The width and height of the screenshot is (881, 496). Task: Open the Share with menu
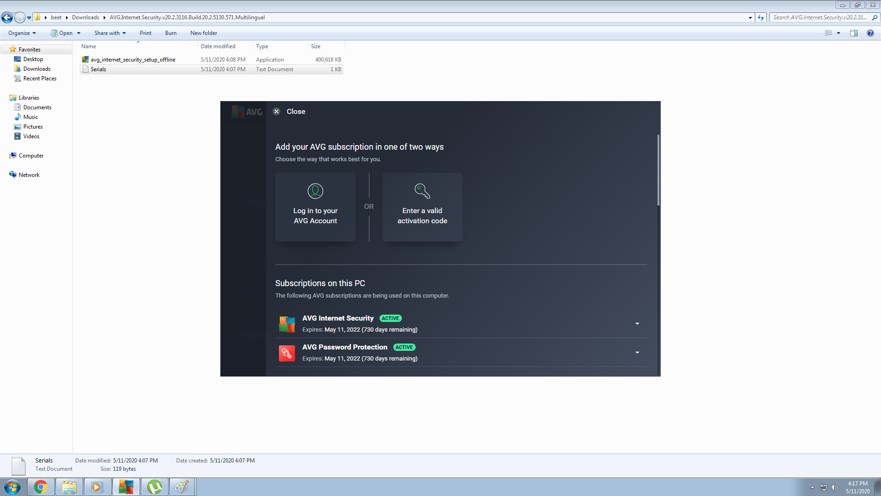110,33
